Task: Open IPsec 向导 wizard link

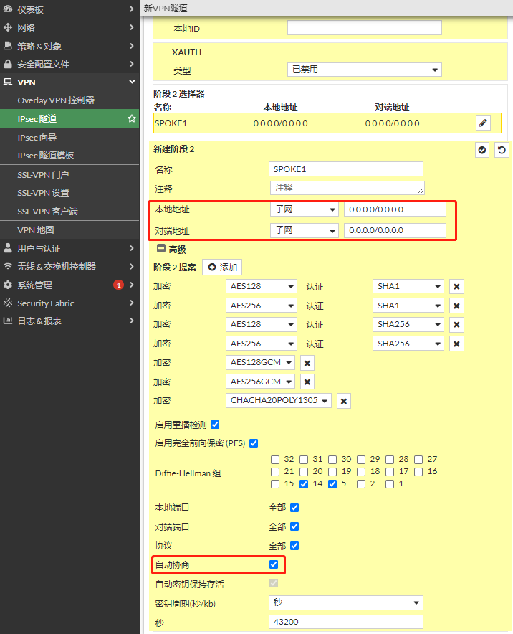Action: pyautogui.click(x=37, y=137)
